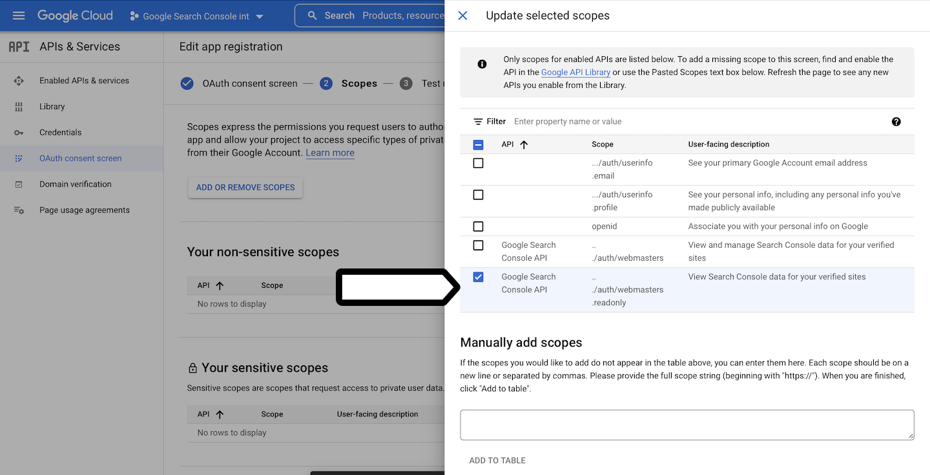Click the OAuth consent screen icon
Viewport: 930px width, 475px height.
tap(19, 158)
